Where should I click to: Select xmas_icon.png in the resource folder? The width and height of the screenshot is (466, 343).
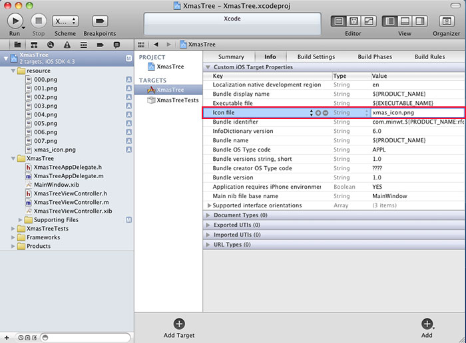(55, 150)
